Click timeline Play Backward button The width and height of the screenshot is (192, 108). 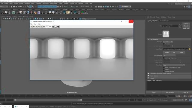pyautogui.click(x=184, y=96)
